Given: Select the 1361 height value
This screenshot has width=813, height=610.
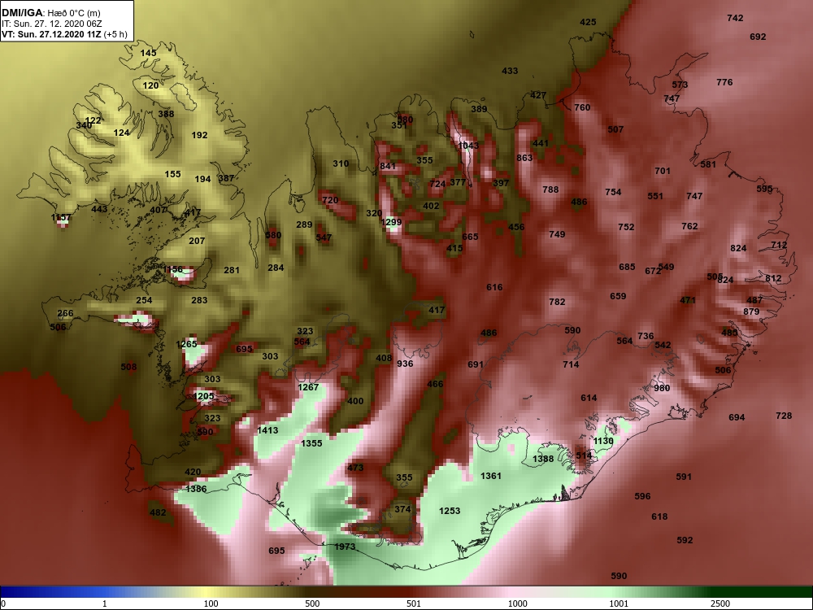Looking at the screenshot, I should [x=491, y=476].
